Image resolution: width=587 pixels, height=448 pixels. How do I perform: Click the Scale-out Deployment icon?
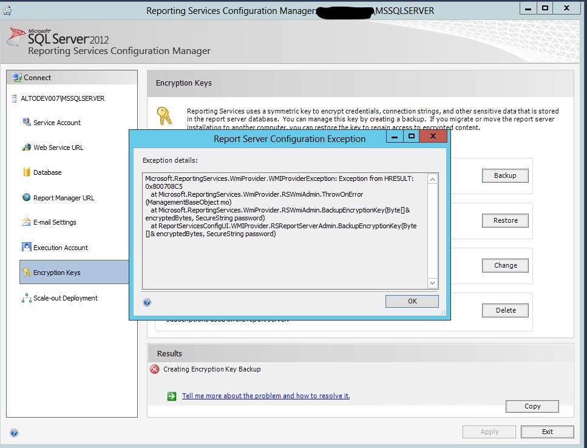point(26,298)
